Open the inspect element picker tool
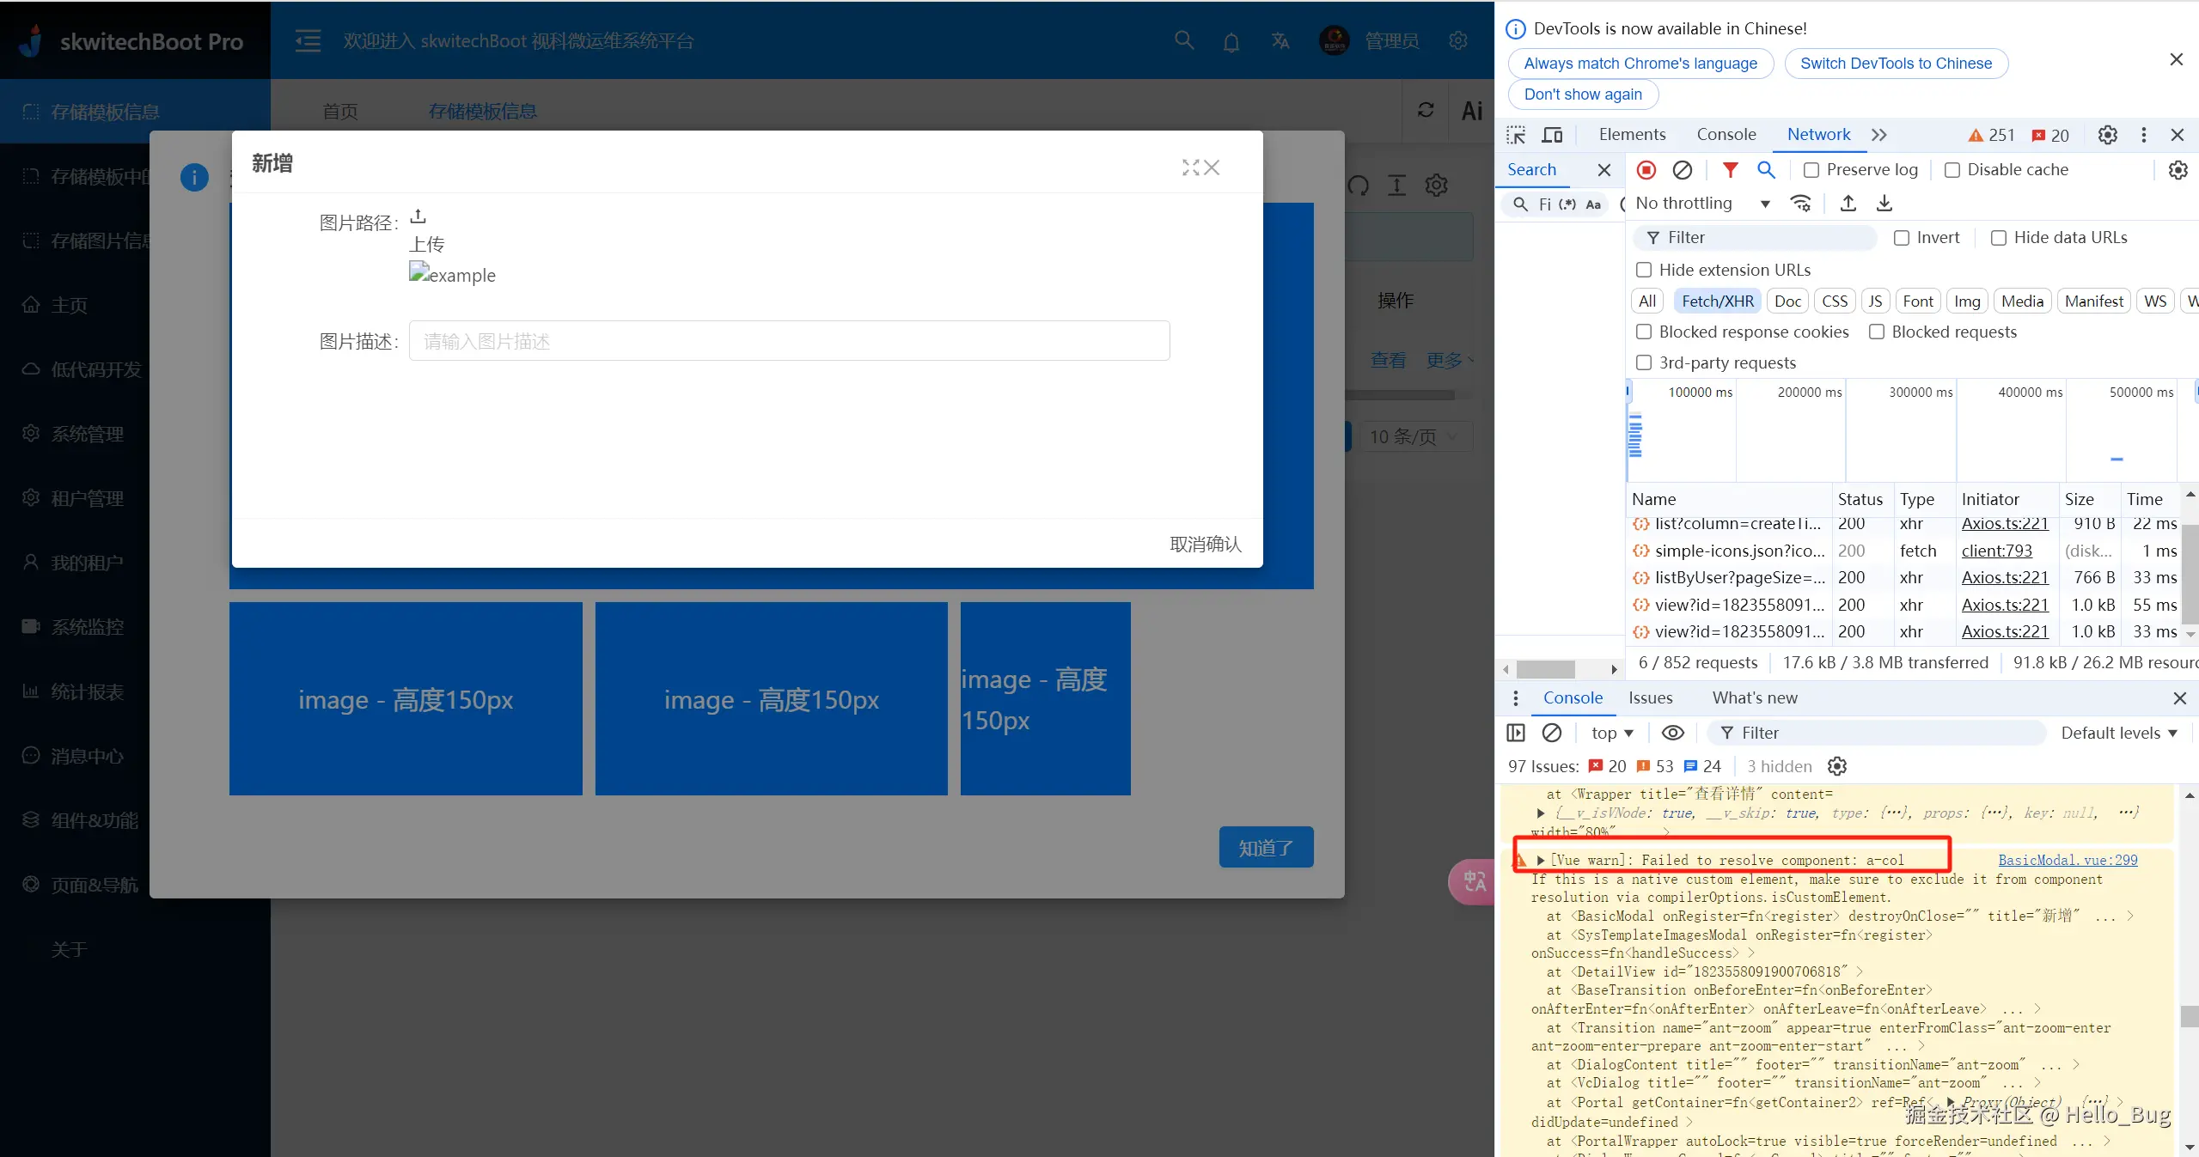This screenshot has height=1157, width=2199. (x=1516, y=135)
